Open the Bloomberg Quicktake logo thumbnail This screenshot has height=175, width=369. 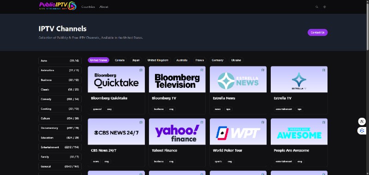coord(116,79)
